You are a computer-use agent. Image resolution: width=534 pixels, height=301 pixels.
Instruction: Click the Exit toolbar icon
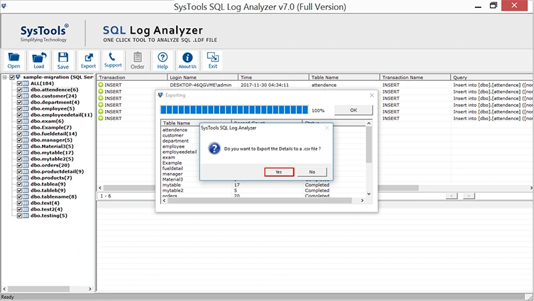pyautogui.click(x=213, y=61)
